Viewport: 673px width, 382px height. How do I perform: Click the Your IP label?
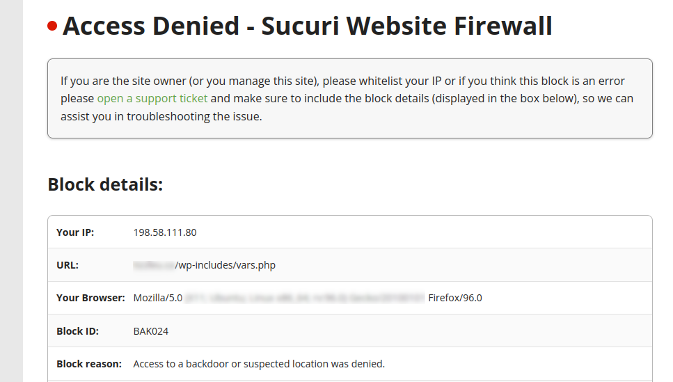coord(75,232)
